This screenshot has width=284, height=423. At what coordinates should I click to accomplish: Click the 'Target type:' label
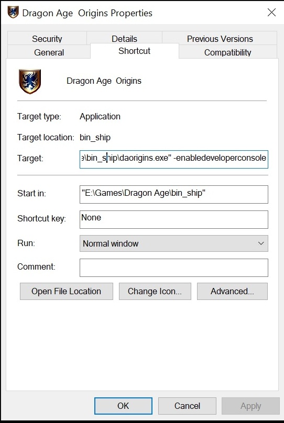(39, 117)
